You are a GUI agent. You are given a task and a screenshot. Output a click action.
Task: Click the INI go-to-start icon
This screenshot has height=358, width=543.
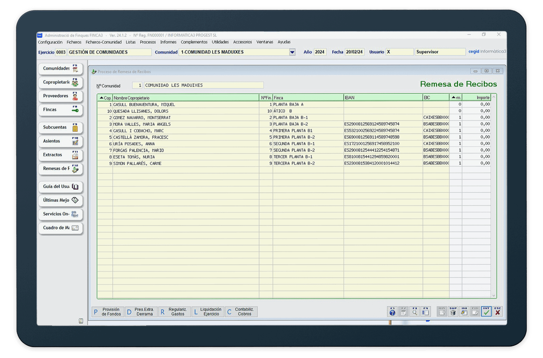(464, 311)
